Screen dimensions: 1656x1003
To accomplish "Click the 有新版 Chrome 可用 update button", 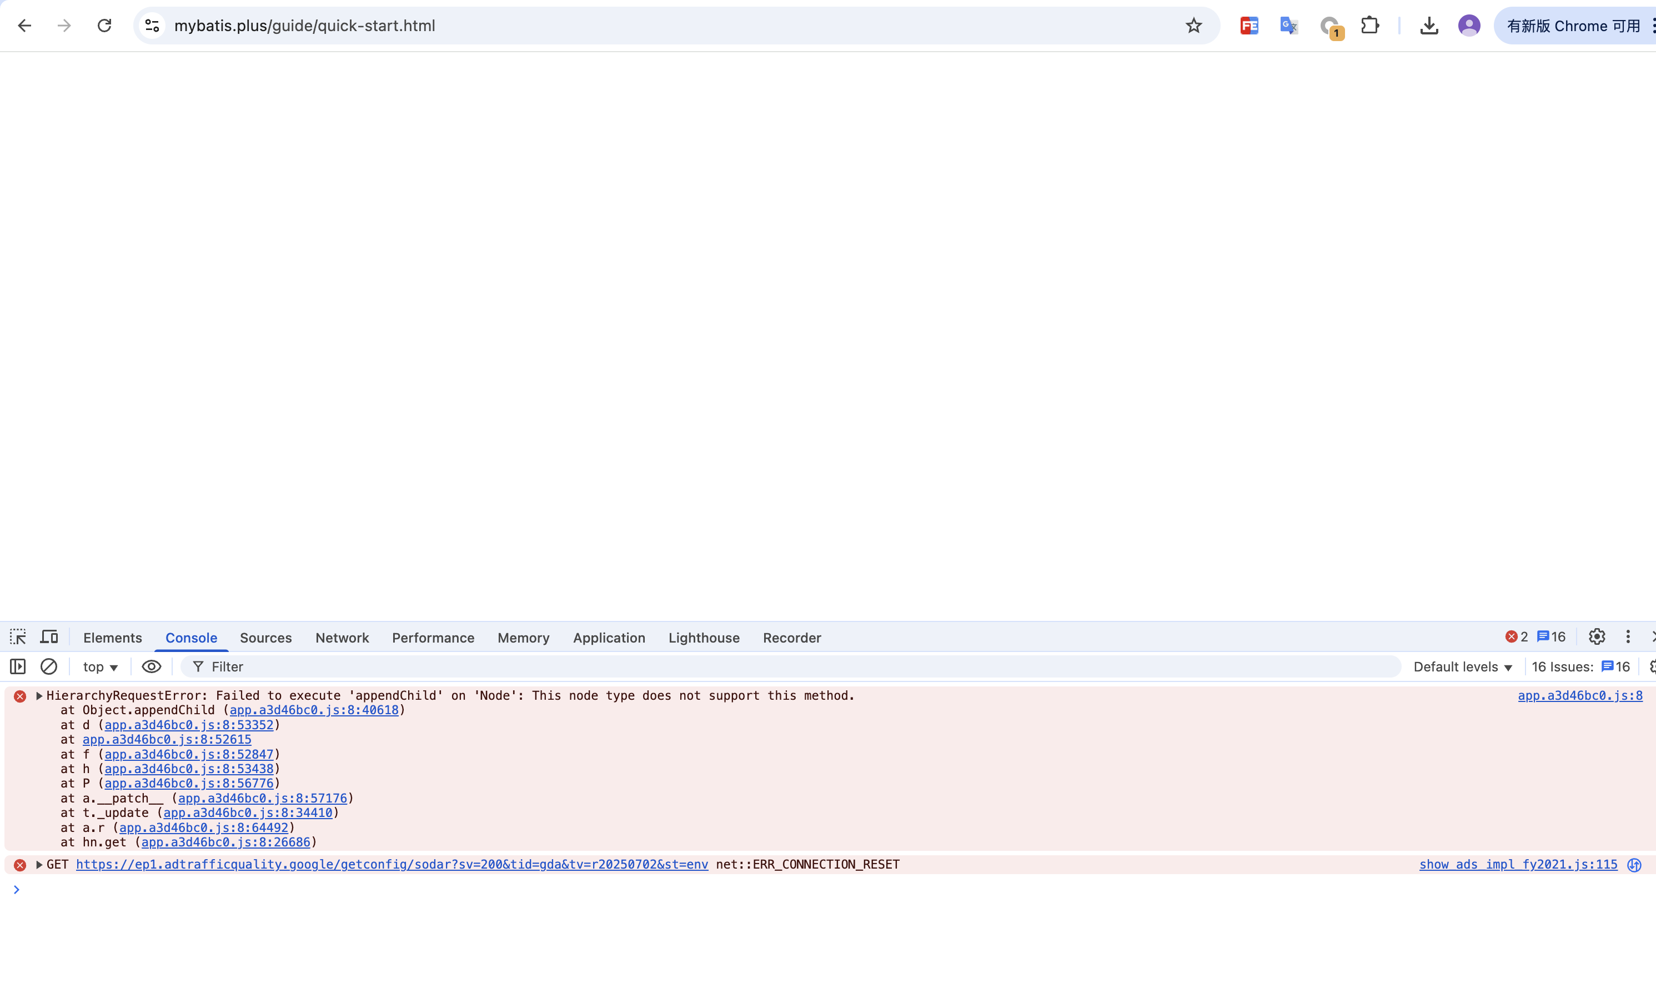I will coord(1573,26).
